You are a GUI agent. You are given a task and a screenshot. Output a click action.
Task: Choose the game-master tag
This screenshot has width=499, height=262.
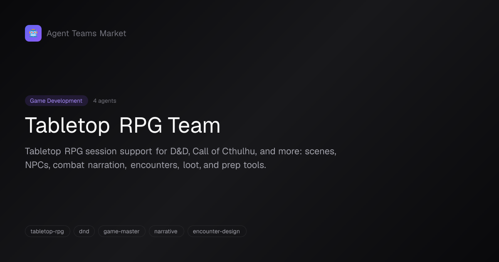tap(121, 231)
